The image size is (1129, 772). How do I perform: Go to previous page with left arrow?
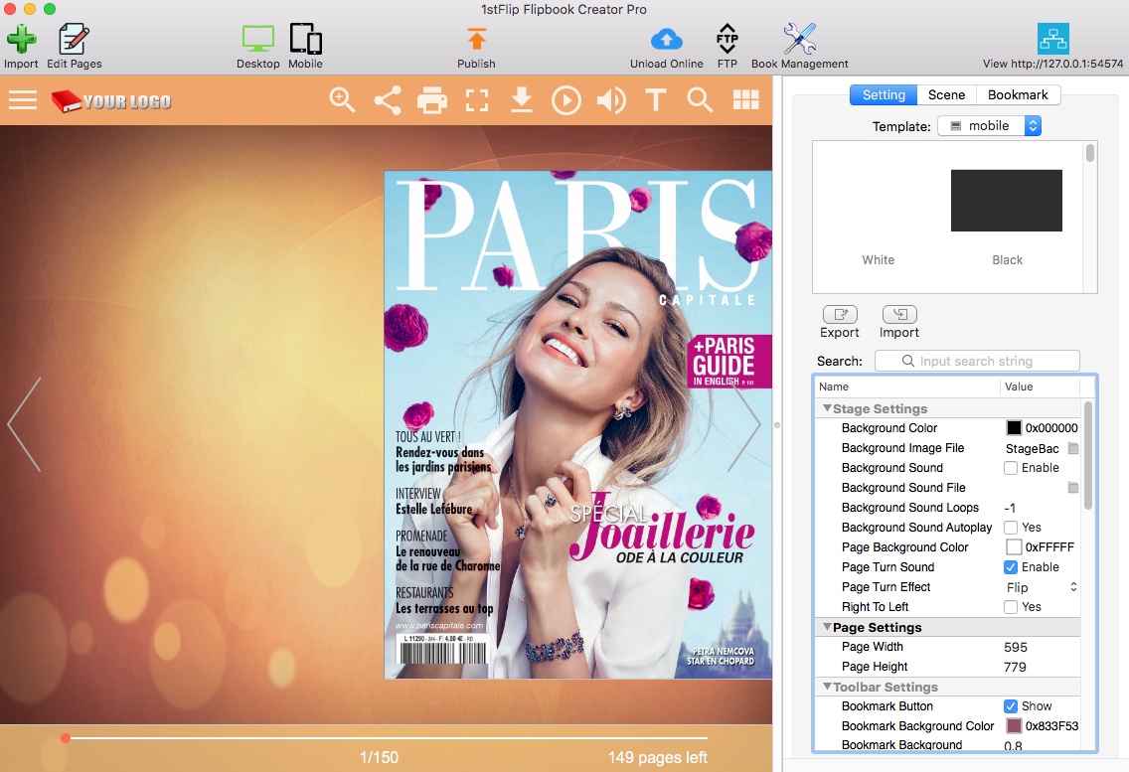pyautogui.click(x=25, y=425)
